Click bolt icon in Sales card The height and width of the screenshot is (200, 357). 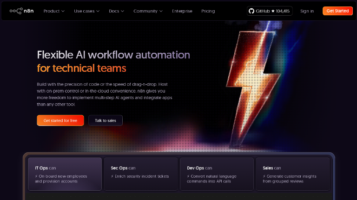click(x=264, y=176)
